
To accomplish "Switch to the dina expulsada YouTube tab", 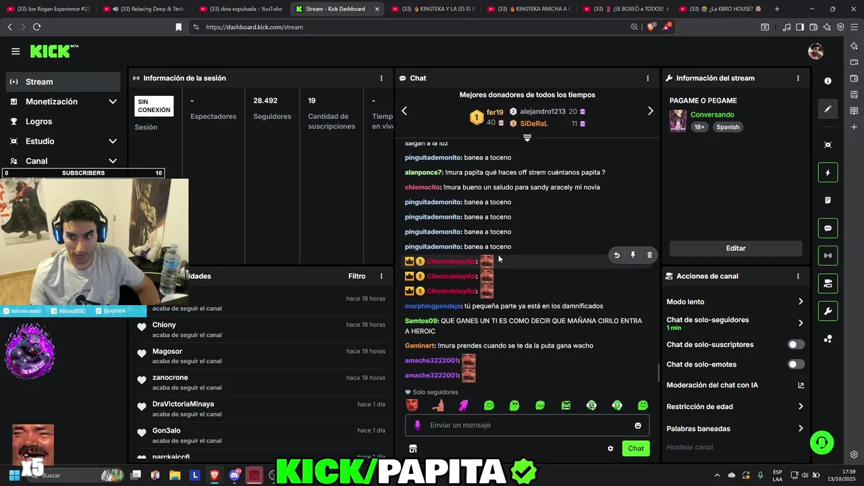I will tap(240, 9).
